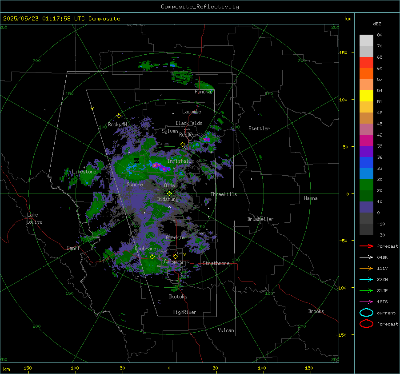This screenshot has width=400, height=374.
Task: Click the green 31JP arrow icon
Action: tap(366, 290)
